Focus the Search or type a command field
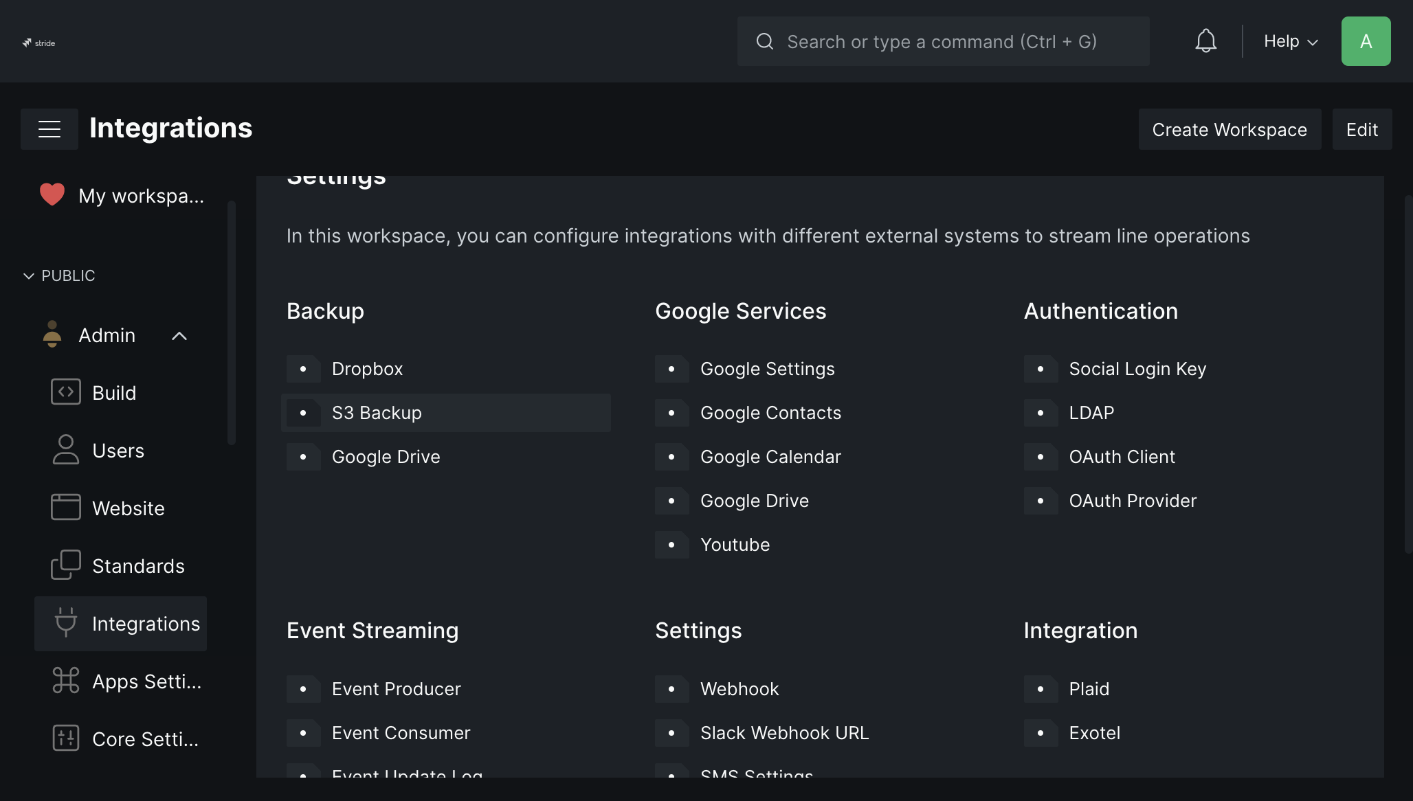This screenshot has width=1413, height=801. click(x=943, y=41)
